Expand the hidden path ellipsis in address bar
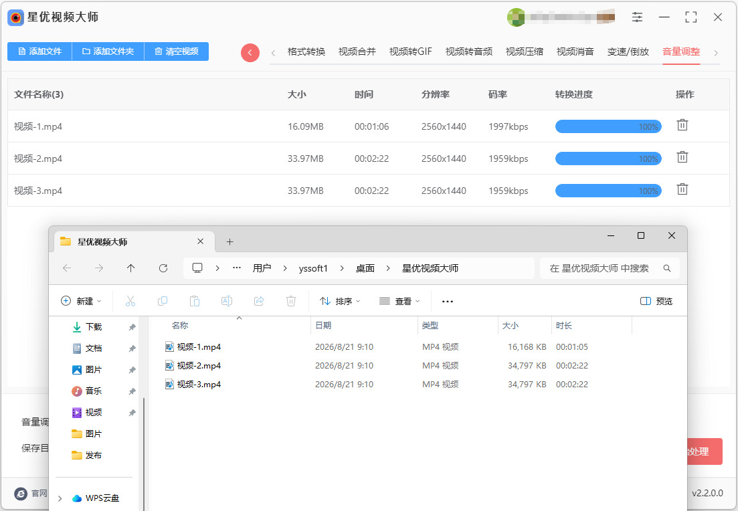 tap(237, 268)
